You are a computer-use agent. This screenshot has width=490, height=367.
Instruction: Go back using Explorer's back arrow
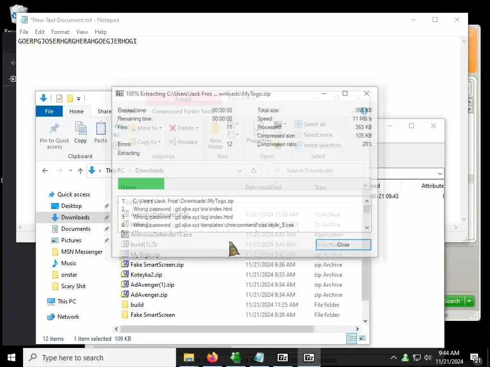coord(45,171)
